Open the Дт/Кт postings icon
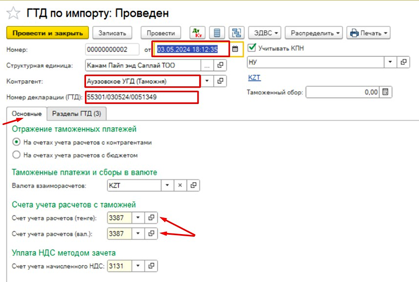This screenshot has height=282, width=419. coord(197,33)
